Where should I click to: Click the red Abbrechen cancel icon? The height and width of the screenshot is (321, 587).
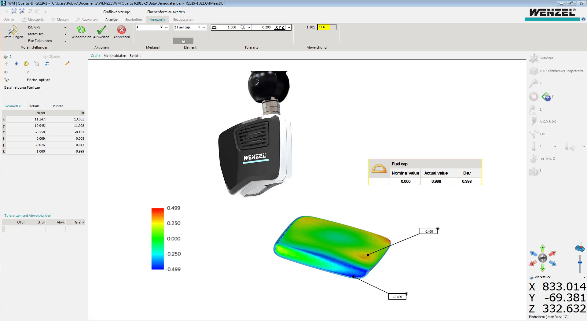[x=122, y=30]
